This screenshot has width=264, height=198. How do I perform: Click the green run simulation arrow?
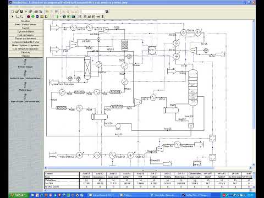click(x=57, y=16)
